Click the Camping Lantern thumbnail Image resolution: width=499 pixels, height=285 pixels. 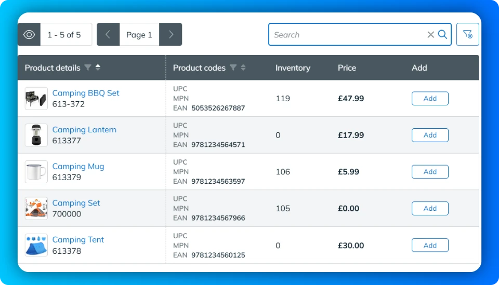[x=36, y=135]
